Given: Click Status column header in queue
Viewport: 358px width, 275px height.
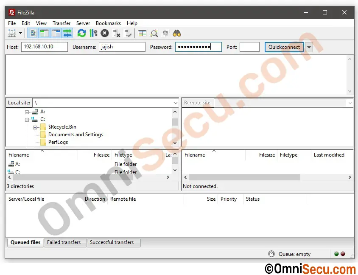Looking at the screenshot, I should tap(275, 199).
